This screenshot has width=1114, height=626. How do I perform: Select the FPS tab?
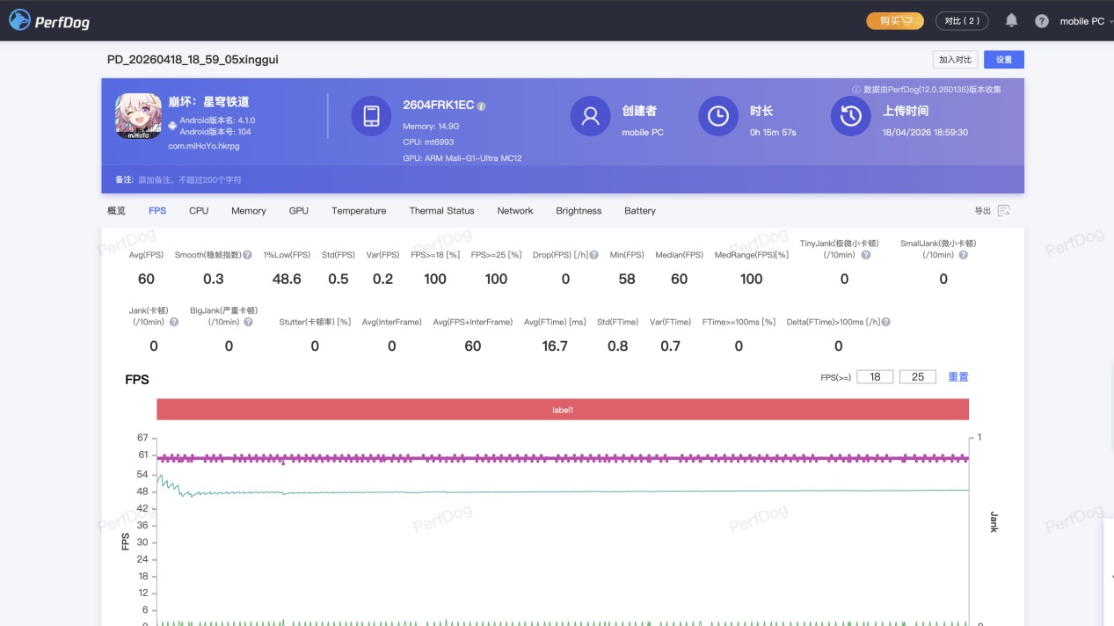[x=157, y=211]
